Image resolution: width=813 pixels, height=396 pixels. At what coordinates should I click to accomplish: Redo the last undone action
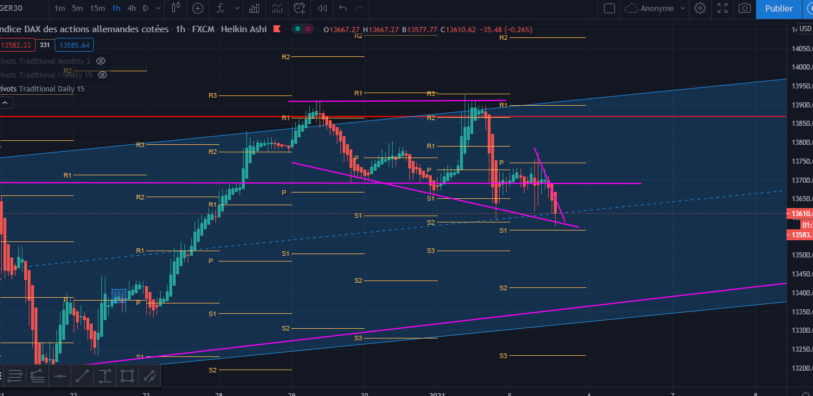pos(359,8)
